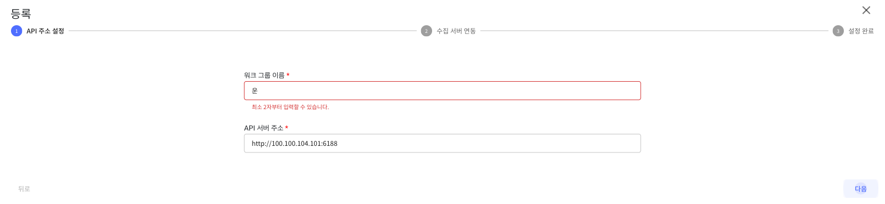Click the 등록 dialog title

point(21,14)
